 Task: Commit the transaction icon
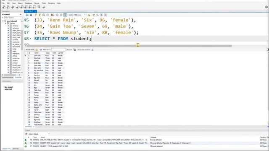tap(57, 15)
